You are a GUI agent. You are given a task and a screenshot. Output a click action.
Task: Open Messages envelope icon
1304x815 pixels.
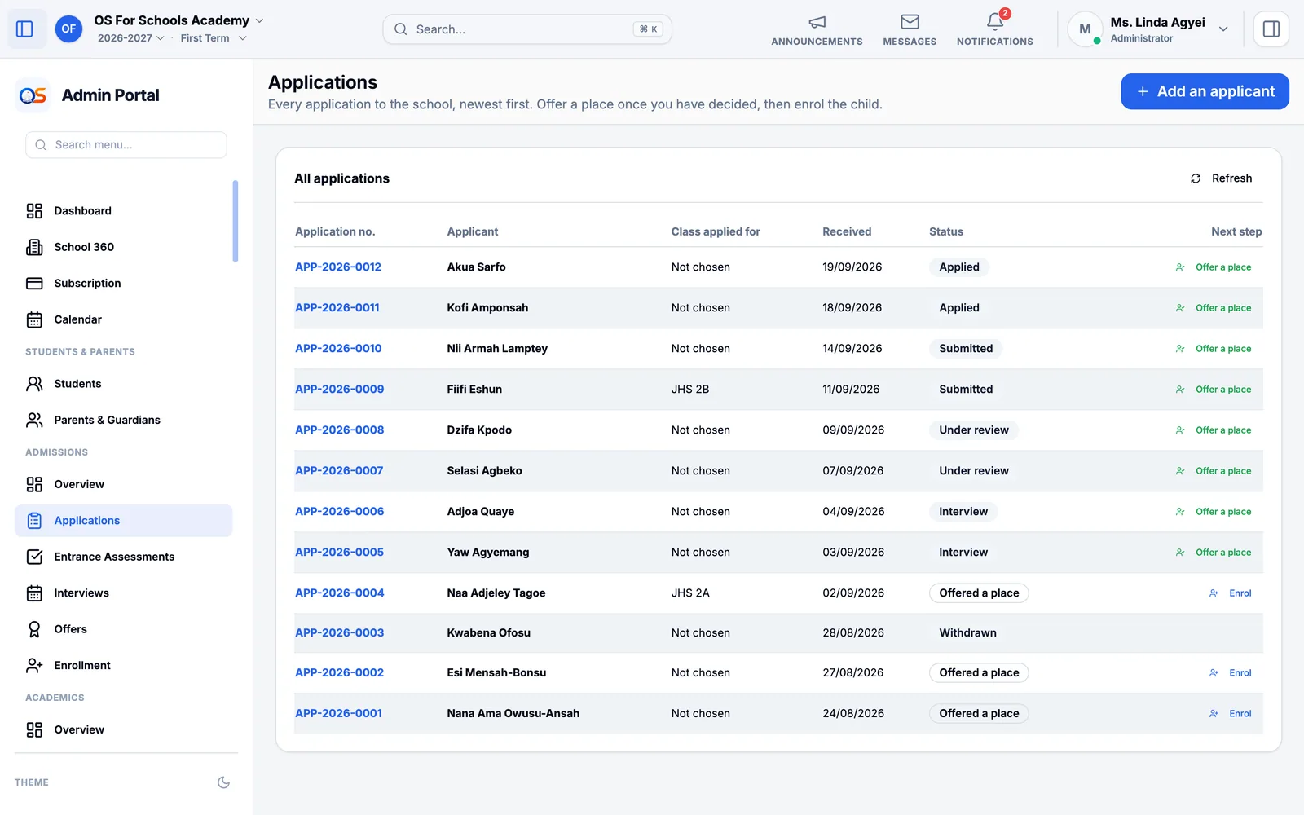point(910,22)
